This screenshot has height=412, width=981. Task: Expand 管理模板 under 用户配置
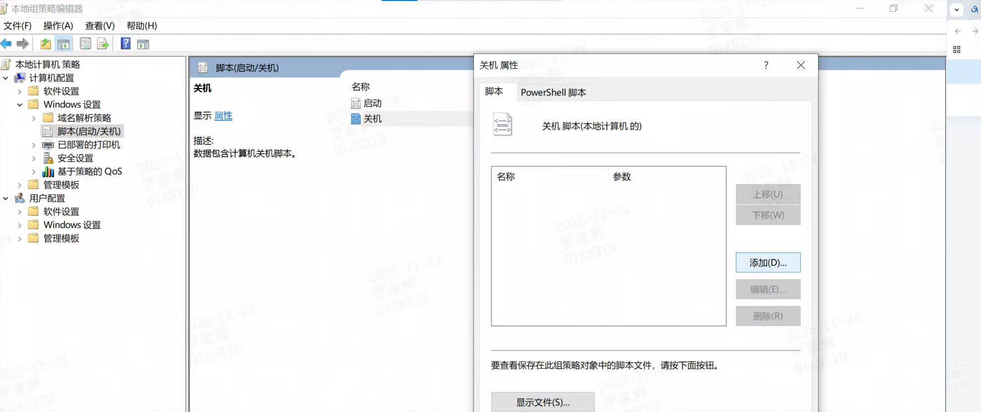19,238
